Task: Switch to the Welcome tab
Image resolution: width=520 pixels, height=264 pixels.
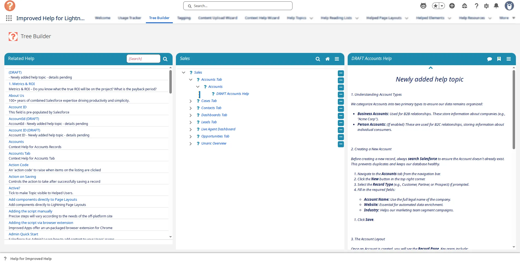Action: [x=103, y=18]
